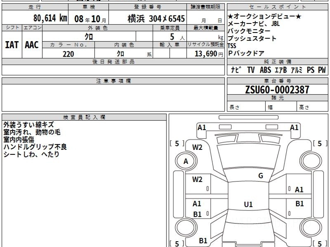330x247 pixels.
Task: Click the 車台番号 header
Action: (278, 81)
